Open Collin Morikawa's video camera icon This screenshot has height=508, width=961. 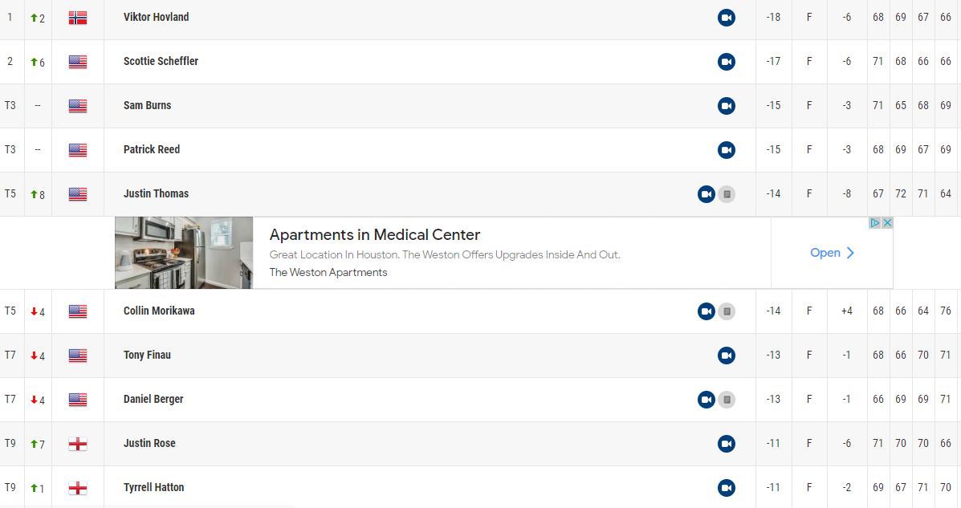pyautogui.click(x=706, y=311)
